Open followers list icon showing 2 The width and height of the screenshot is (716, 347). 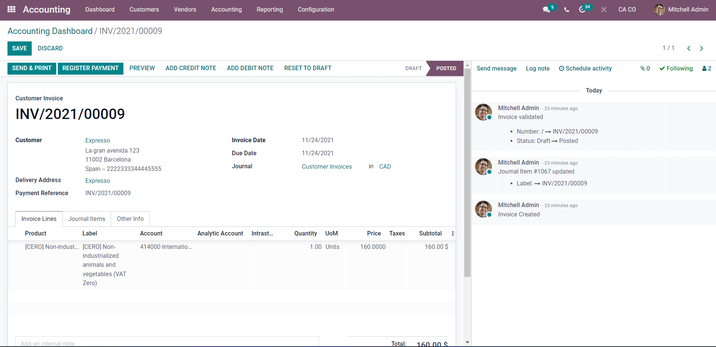707,69
